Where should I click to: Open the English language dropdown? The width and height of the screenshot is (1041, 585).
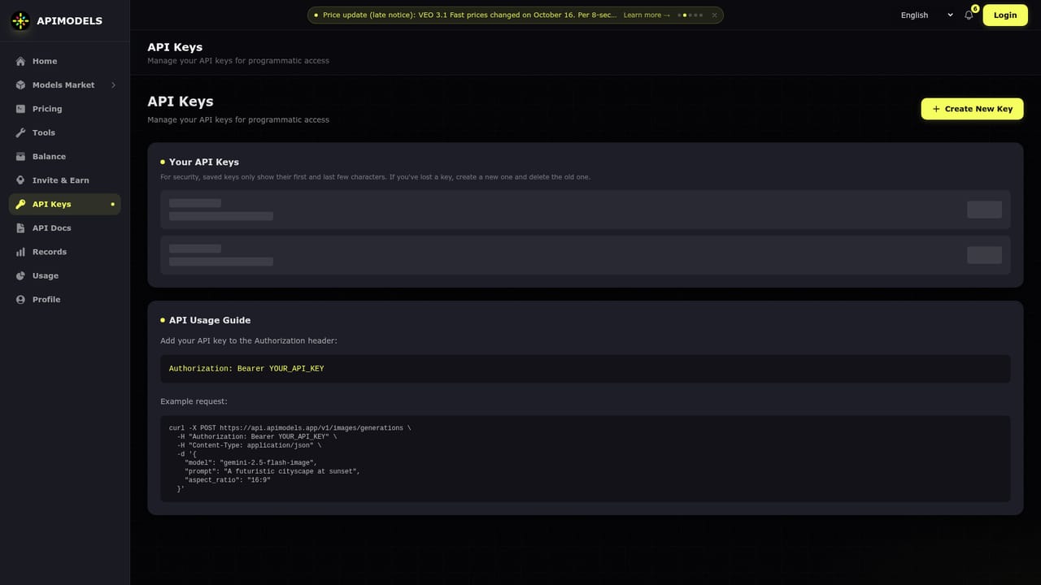point(926,15)
